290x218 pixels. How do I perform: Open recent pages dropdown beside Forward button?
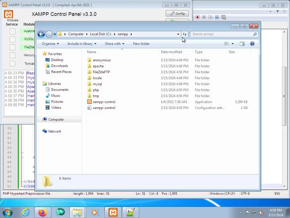pyautogui.click(x=55, y=34)
